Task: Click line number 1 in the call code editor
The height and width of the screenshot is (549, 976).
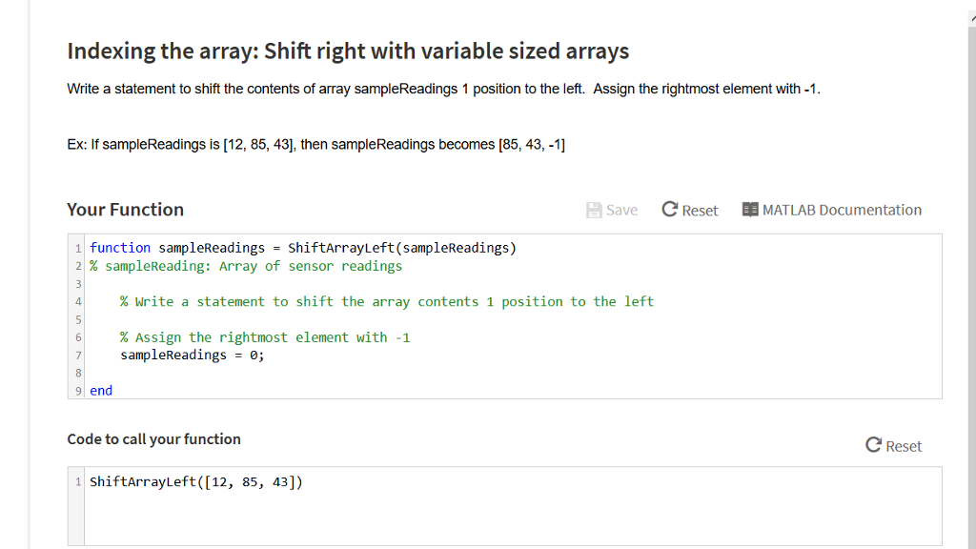Action: click(77, 481)
